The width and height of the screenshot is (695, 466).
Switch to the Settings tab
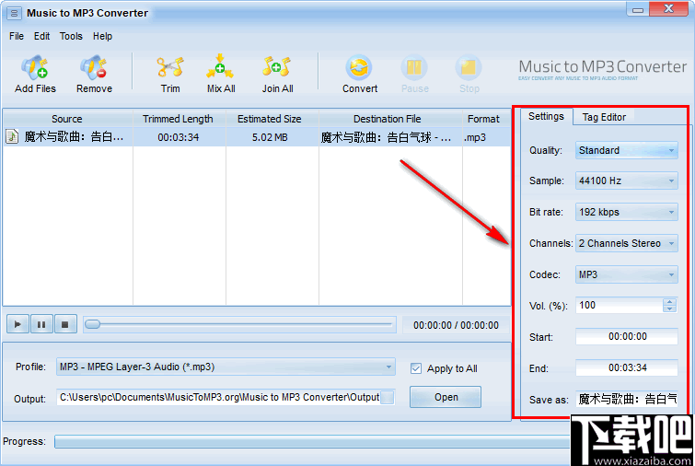(x=546, y=117)
